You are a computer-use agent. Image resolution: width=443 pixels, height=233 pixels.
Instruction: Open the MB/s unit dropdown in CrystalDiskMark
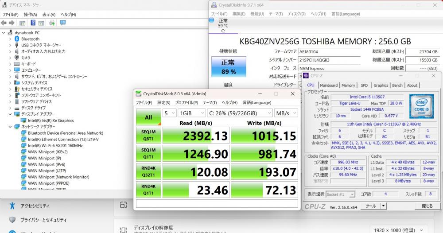(286, 113)
